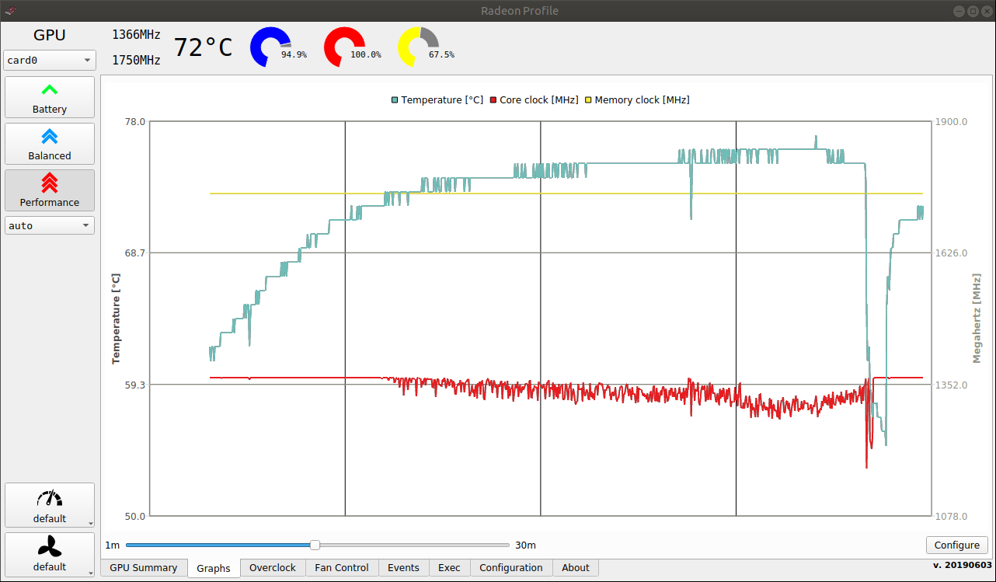Switch to the Overclock tab
This screenshot has width=996, height=582.
[x=273, y=568]
